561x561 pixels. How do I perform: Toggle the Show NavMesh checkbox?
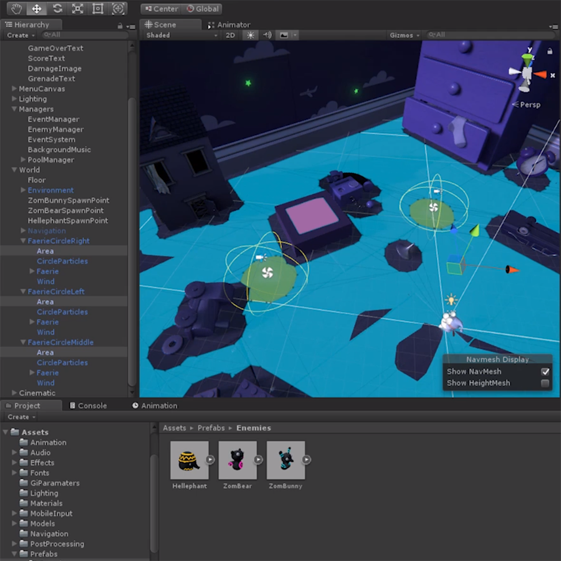point(545,372)
